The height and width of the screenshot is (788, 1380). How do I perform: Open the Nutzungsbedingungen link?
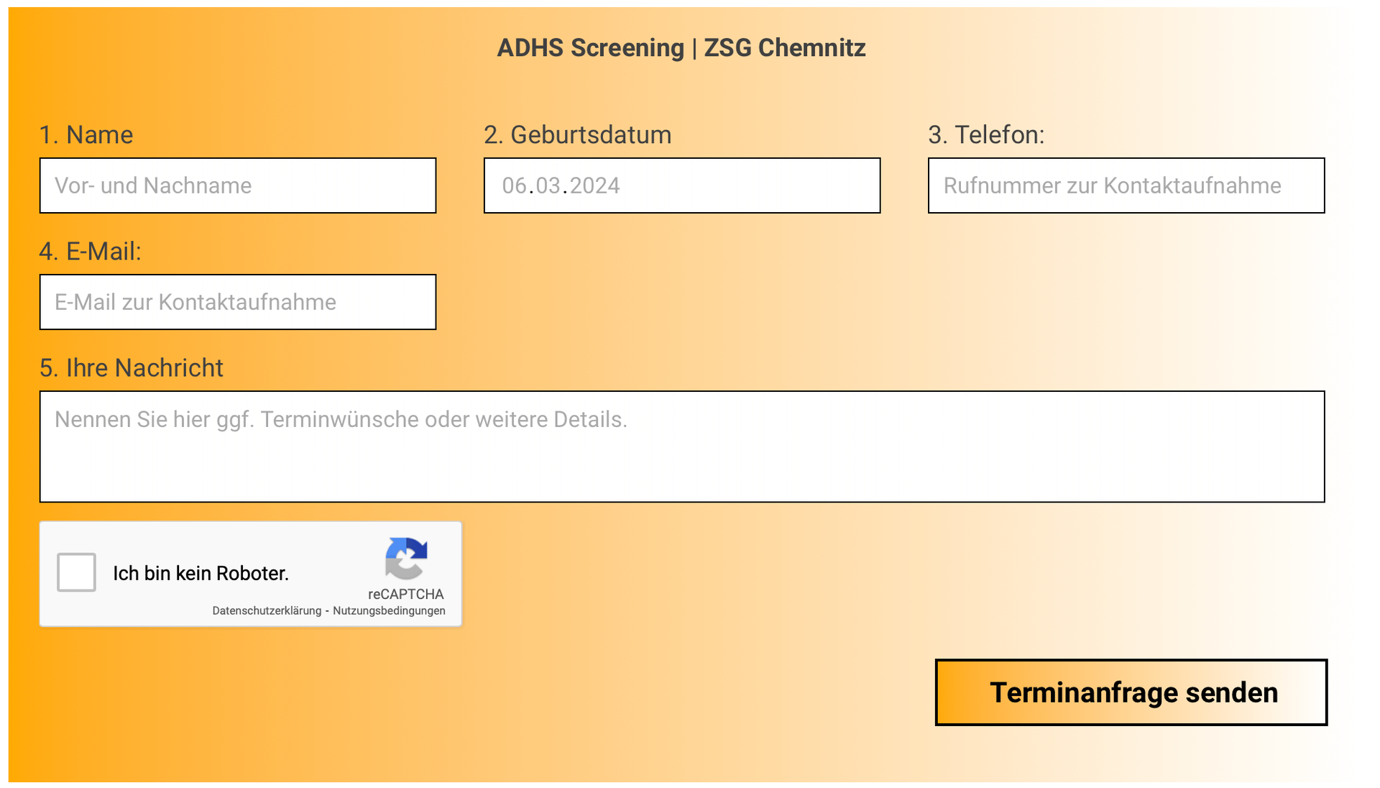[x=389, y=610]
